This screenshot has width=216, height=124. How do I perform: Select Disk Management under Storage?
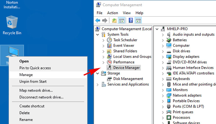[128, 79]
